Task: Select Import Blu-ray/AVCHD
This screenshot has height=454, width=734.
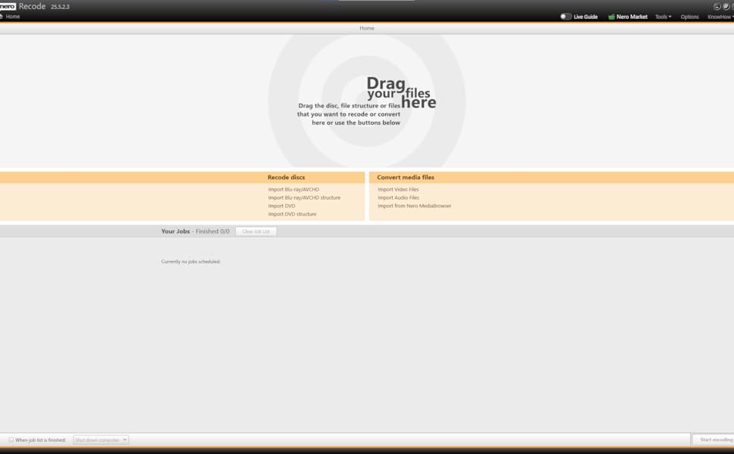Action: [294, 189]
